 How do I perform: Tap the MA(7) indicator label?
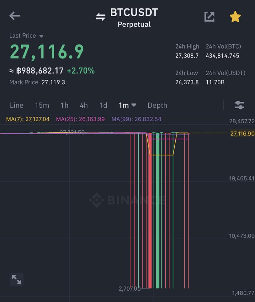[28, 119]
